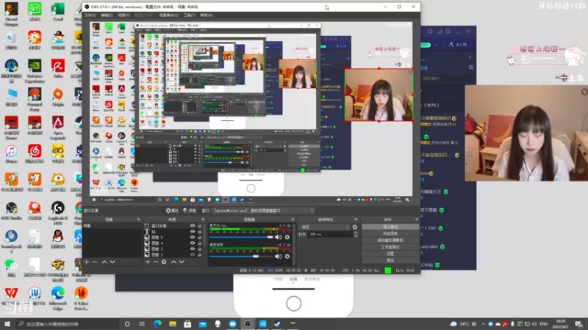
Task: Click the stop streaming button in Controls
Action: click(390, 227)
